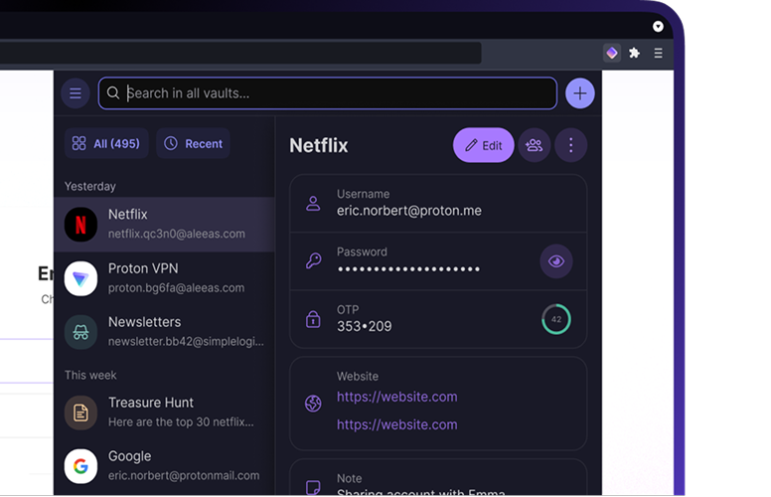Click the globe icon beside Website
Screen dimensions: 771x497
point(313,404)
